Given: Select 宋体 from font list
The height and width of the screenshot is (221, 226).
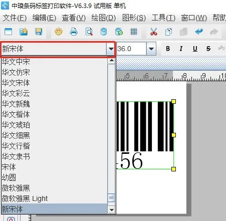Looking at the screenshot, I should coord(54,167).
